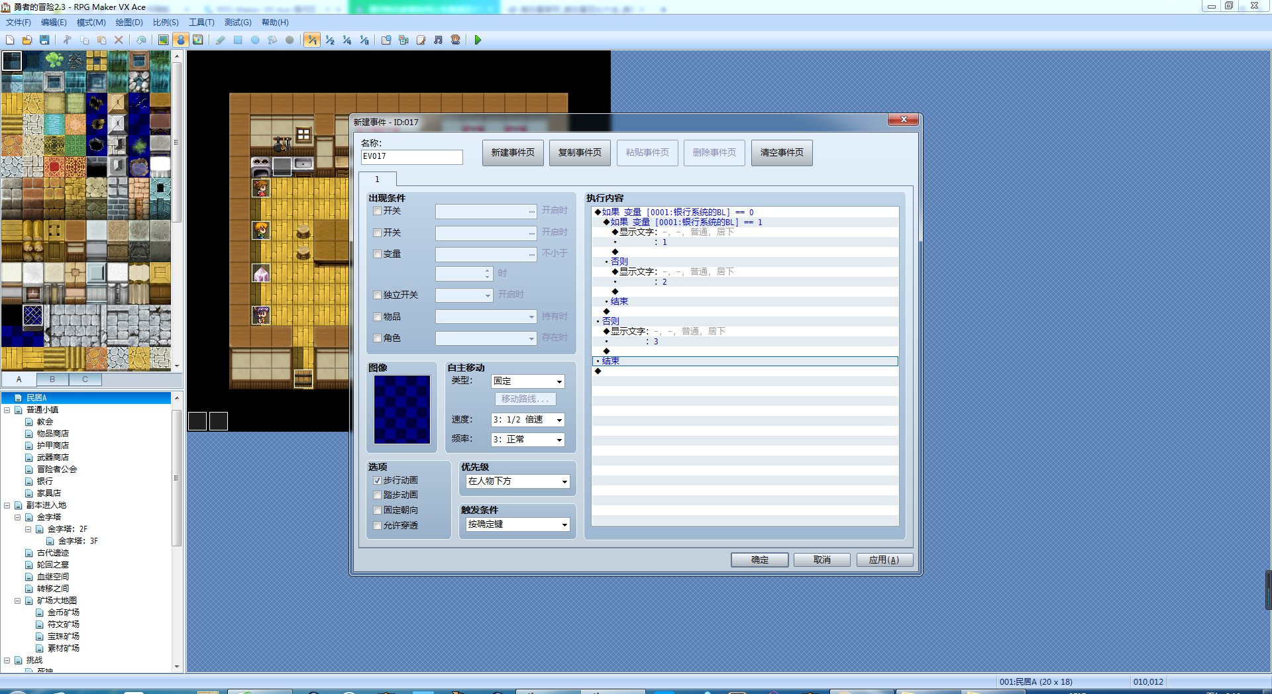Viewport: 1272px width, 694px height.
Task: Set map zoom to 1/2 scale
Action: click(x=330, y=40)
